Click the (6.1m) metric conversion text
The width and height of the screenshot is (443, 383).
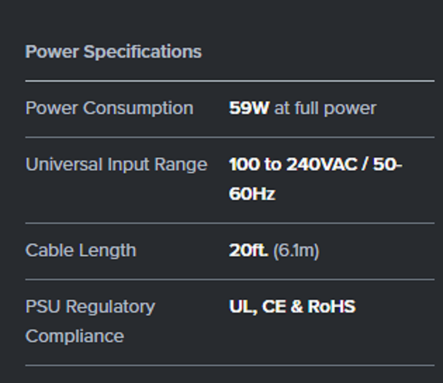click(x=296, y=251)
